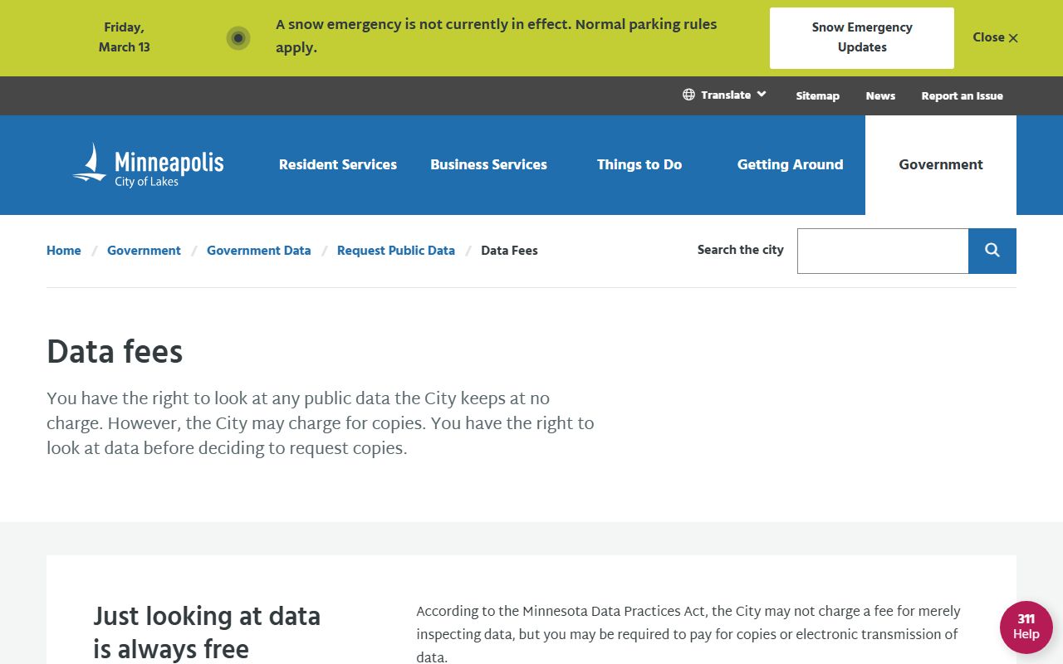Image resolution: width=1063 pixels, height=664 pixels.
Task: Click the Minneapolis City of Lakes logo
Action: click(x=148, y=164)
